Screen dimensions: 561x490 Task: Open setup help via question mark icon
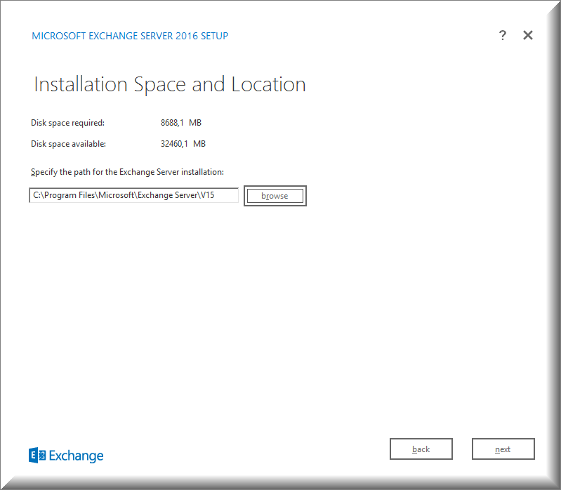[502, 35]
